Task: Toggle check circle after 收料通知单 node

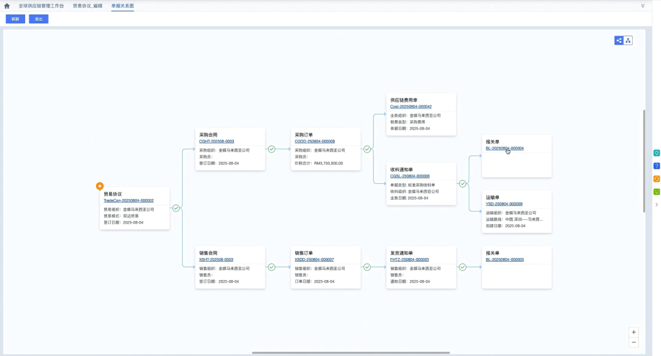Action: click(x=463, y=183)
